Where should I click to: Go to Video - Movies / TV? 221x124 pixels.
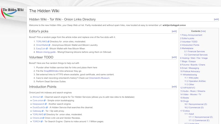191,95
